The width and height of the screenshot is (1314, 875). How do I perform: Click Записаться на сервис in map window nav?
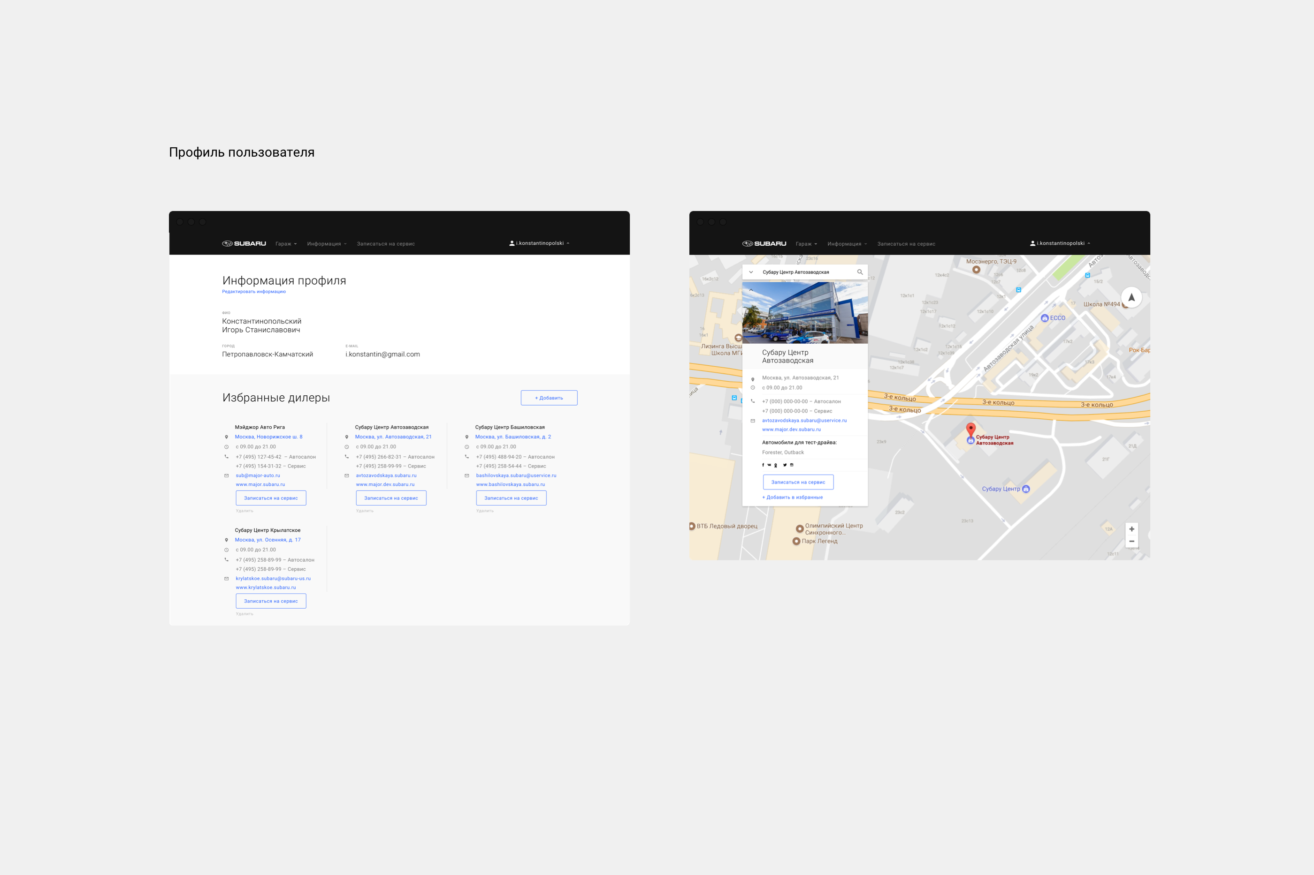[x=906, y=244]
